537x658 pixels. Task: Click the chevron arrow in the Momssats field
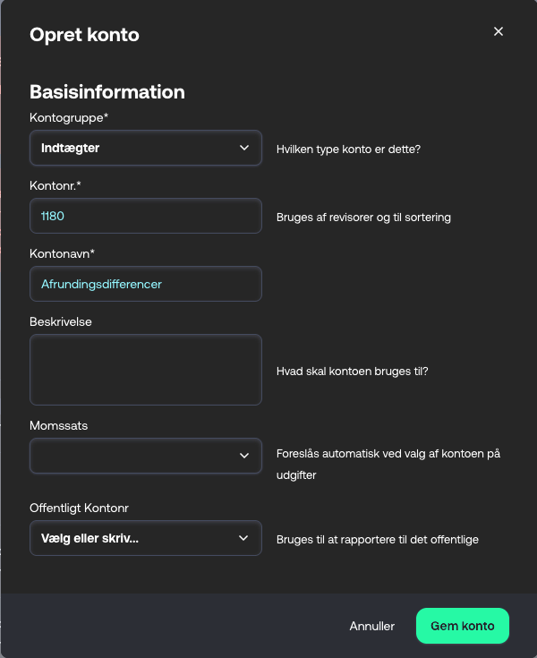point(244,456)
